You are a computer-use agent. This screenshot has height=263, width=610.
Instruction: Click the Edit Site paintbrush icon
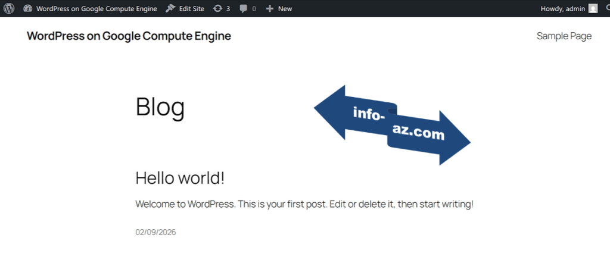tap(170, 9)
